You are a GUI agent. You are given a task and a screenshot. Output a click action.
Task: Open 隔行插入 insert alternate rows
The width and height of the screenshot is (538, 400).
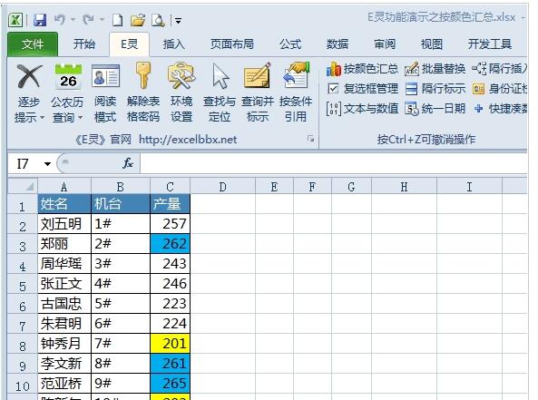499,69
